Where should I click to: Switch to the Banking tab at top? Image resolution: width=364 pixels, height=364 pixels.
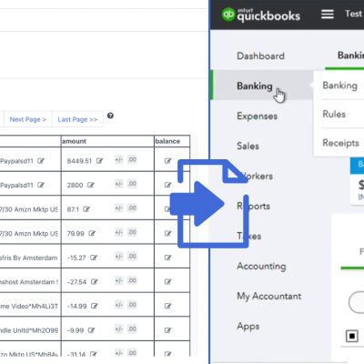point(350,56)
